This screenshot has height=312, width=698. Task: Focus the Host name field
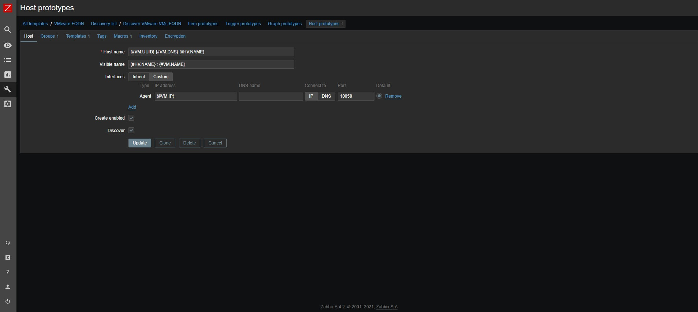click(211, 52)
